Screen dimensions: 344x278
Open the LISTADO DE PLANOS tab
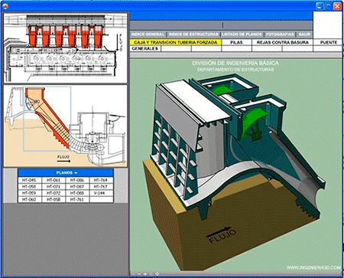(x=242, y=34)
